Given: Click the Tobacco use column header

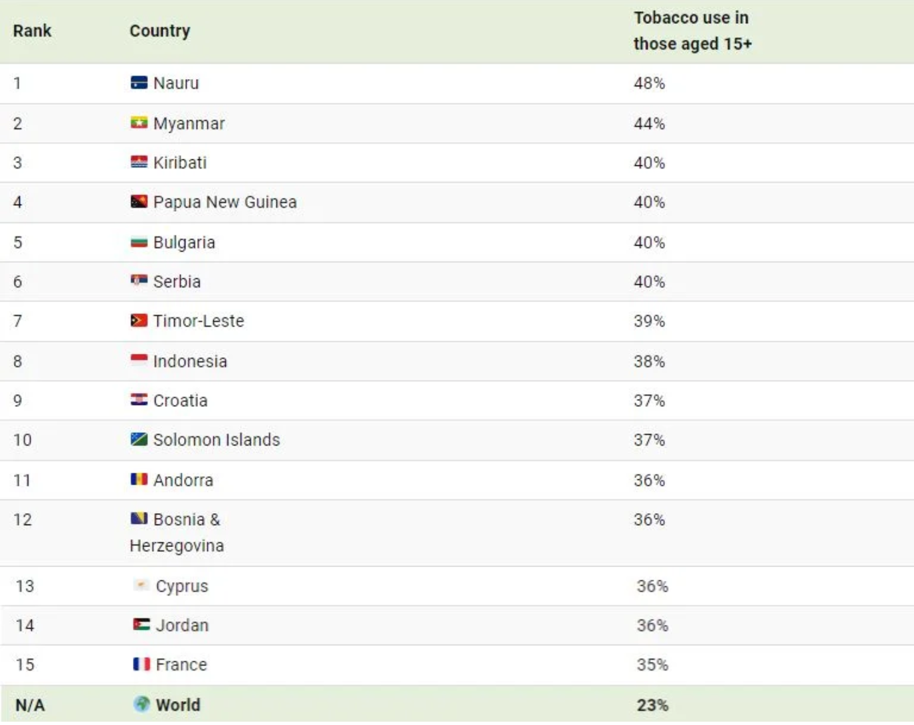Looking at the screenshot, I should pos(692,31).
